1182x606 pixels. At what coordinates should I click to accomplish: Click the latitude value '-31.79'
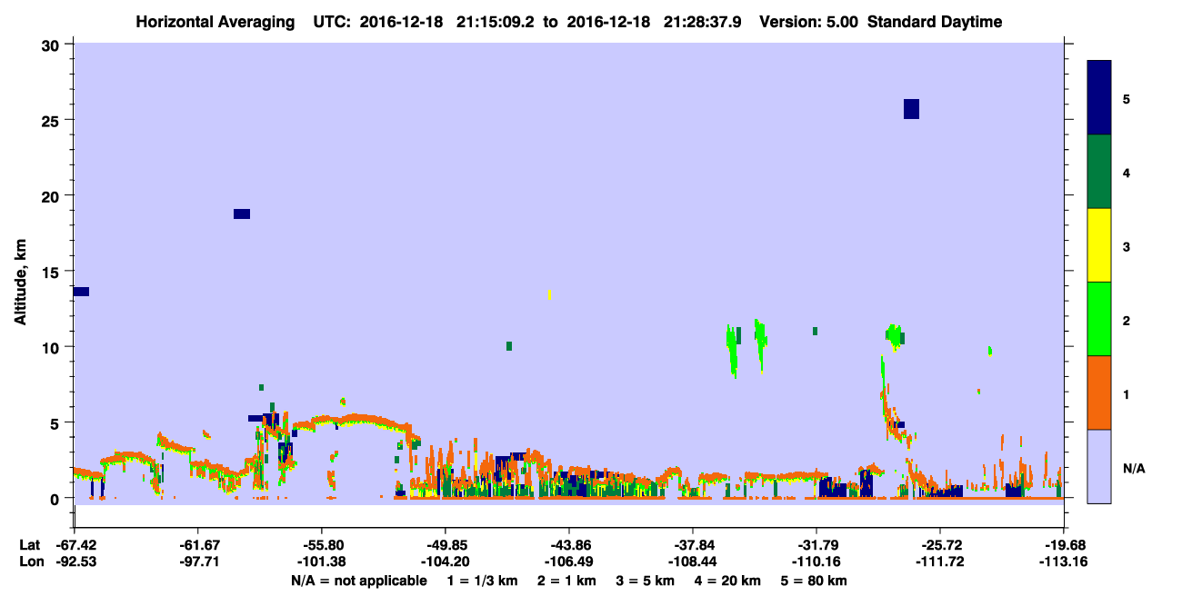[x=816, y=544]
